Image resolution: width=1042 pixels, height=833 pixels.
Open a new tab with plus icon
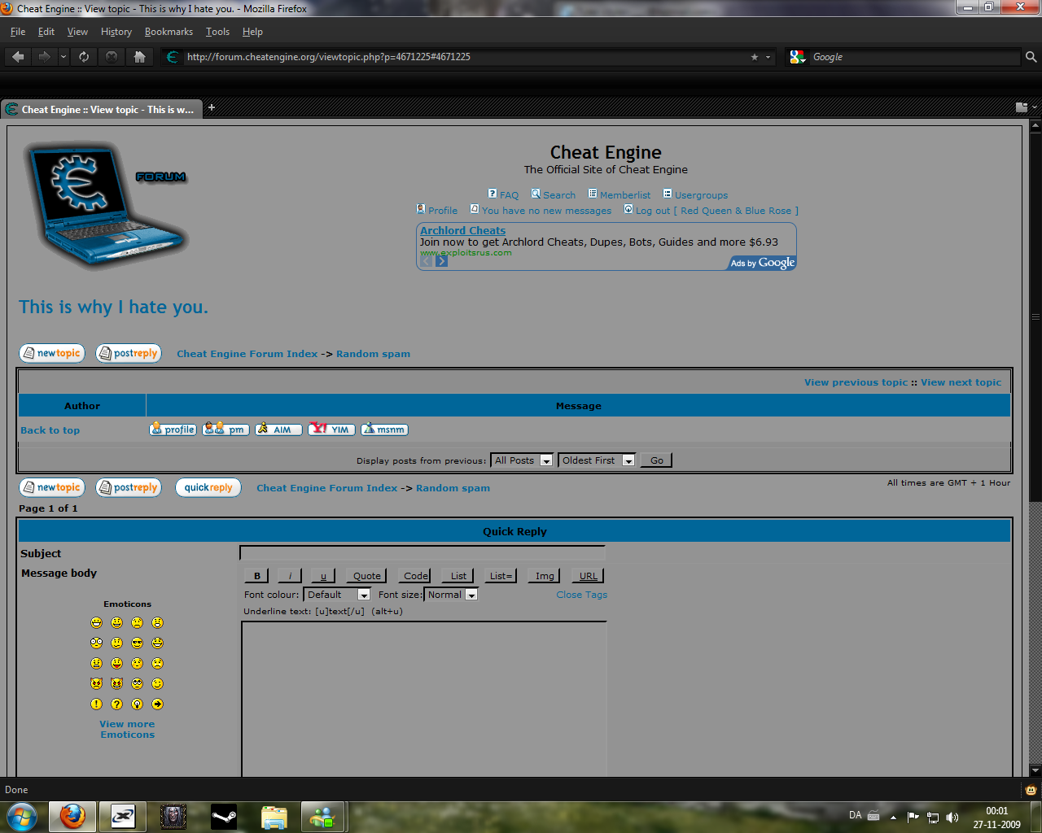pyautogui.click(x=212, y=107)
